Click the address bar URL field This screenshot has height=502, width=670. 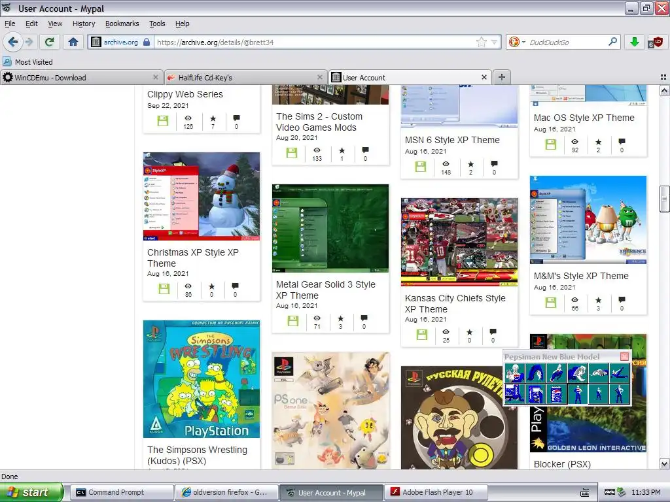pyautogui.click(x=315, y=42)
